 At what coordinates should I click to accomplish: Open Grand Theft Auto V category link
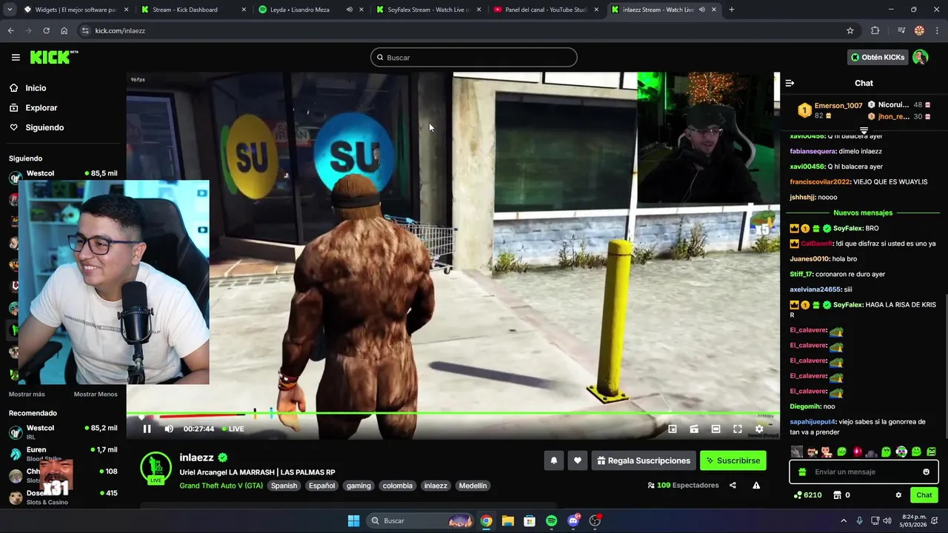pyautogui.click(x=221, y=486)
